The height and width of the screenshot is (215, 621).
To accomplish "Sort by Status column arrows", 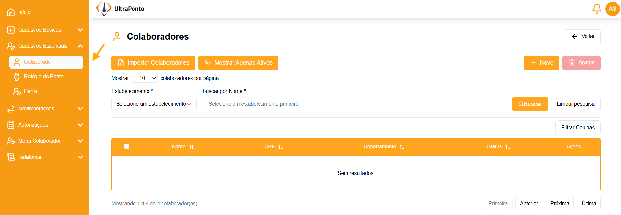I will pos(508,147).
